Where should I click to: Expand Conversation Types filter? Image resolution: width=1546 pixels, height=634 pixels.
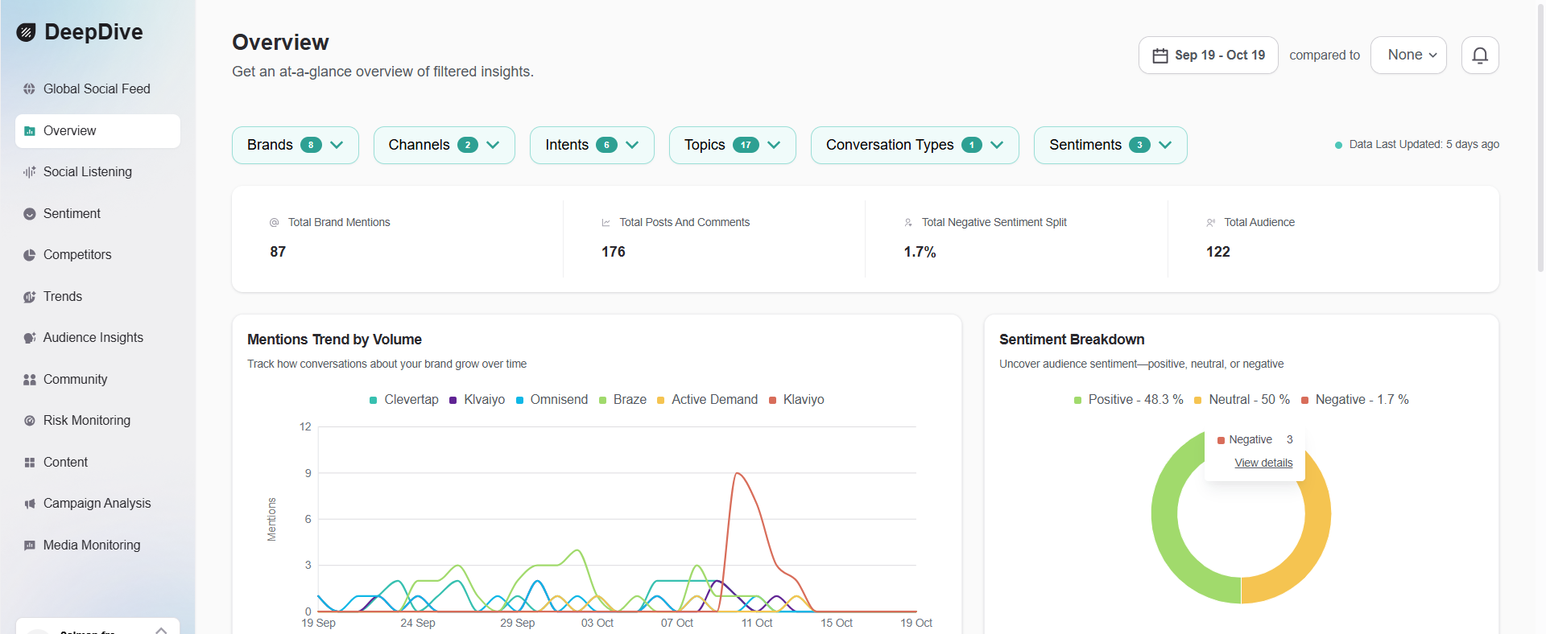(915, 145)
